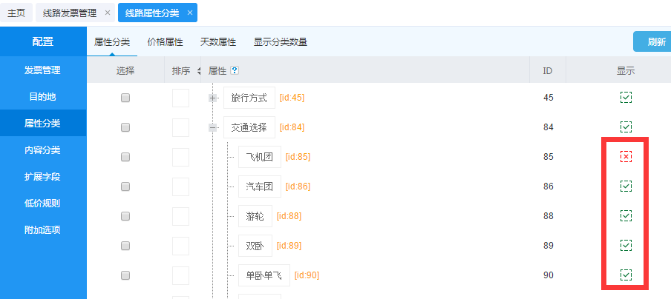
Task: Click the red X display icon for 飞机团
Action: coord(626,157)
